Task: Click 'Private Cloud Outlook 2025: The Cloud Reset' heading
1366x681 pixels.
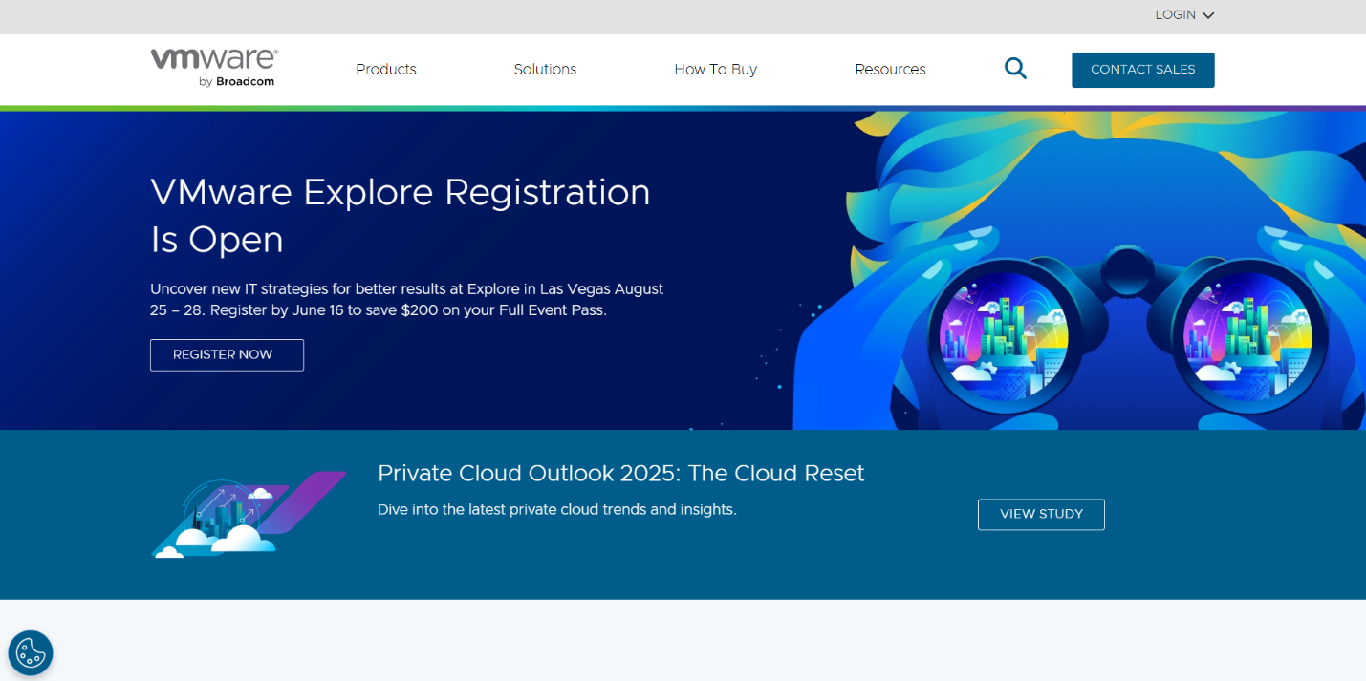Action: pos(621,473)
